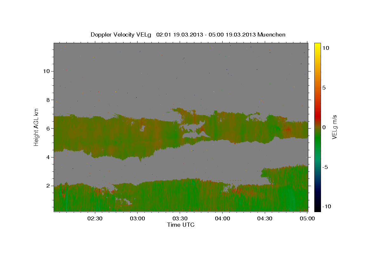
Task: Click the '02:30' time axis label
Action: (x=95, y=218)
